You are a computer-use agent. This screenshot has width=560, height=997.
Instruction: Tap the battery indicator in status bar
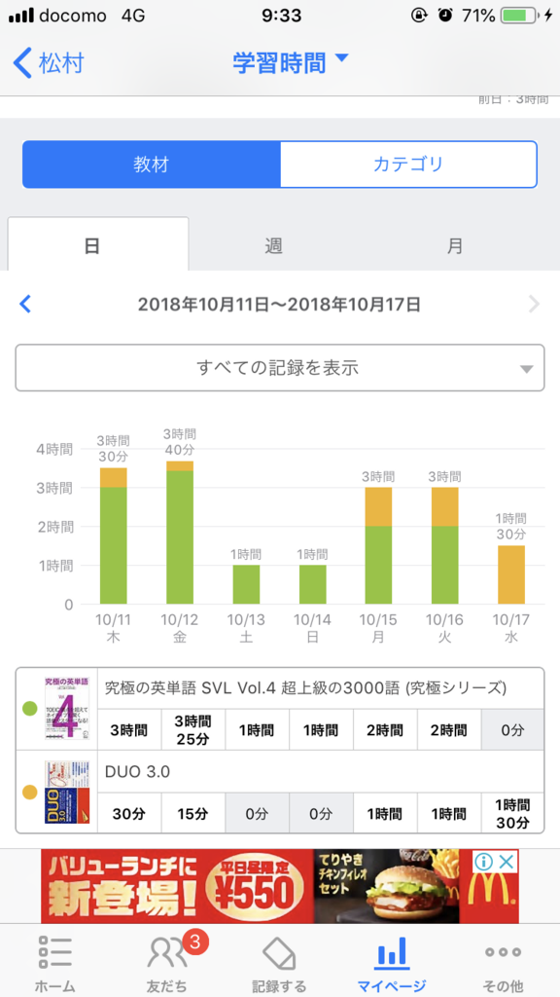pyautogui.click(x=521, y=17)
